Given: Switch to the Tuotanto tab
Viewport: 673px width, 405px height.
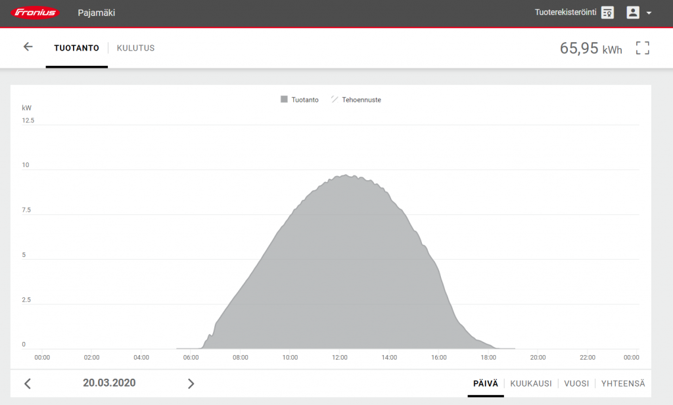Looking at the screenshot, I should (76, 48).
